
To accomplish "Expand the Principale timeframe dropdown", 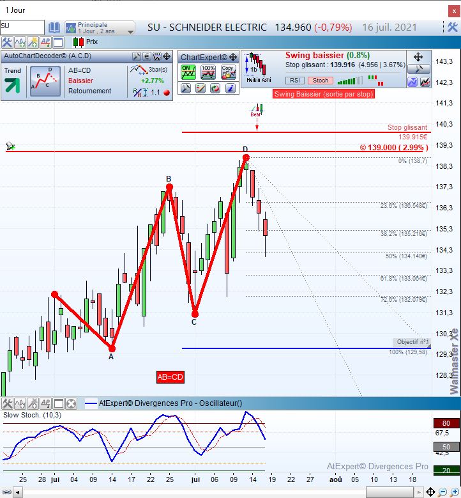I will pyautogui.click(x=100, y=27).
